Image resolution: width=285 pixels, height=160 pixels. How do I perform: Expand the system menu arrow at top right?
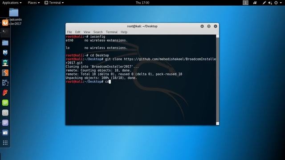[x=281, y=3]
